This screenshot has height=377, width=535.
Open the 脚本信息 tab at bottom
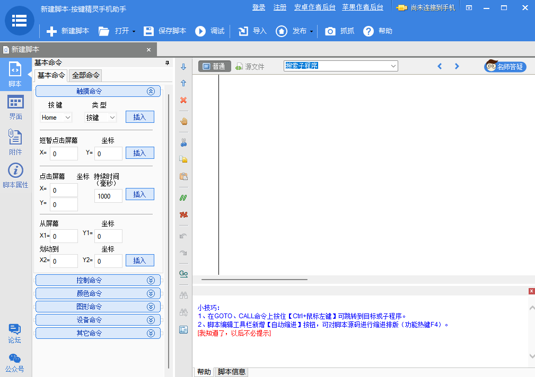[231, 372]
